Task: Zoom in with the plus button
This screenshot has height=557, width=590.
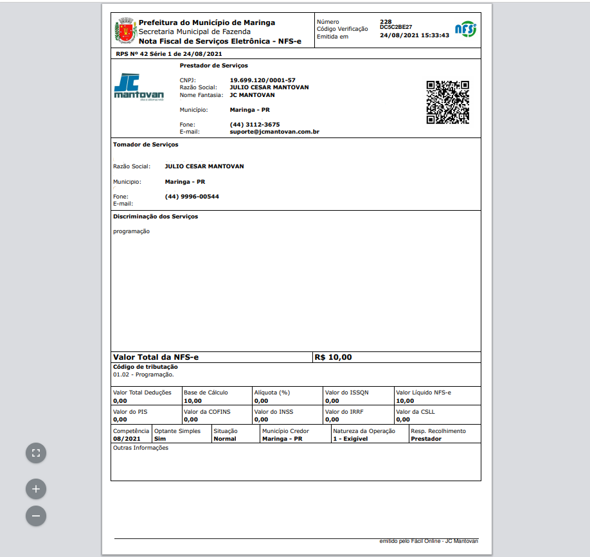Action: [x=36, y=489]
